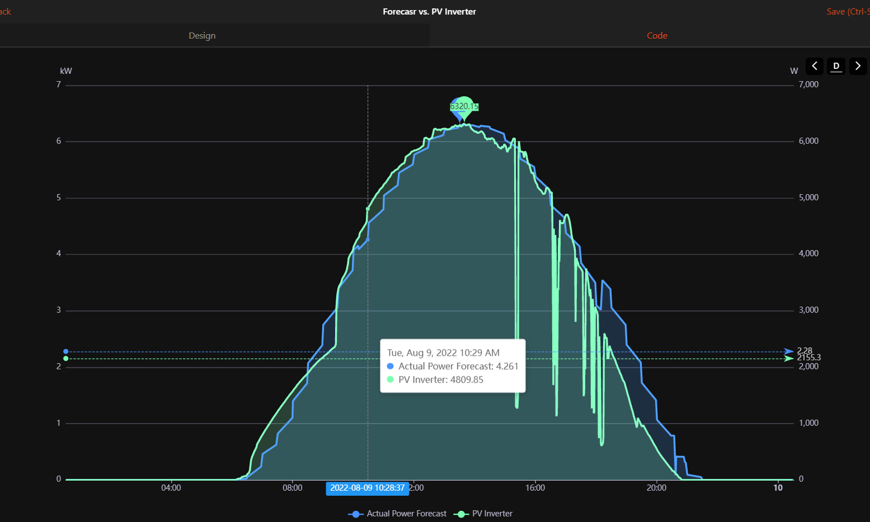870x522 pixels.
Task: Click the 6320.15 peak value marker pin
Action: point(464,106)
